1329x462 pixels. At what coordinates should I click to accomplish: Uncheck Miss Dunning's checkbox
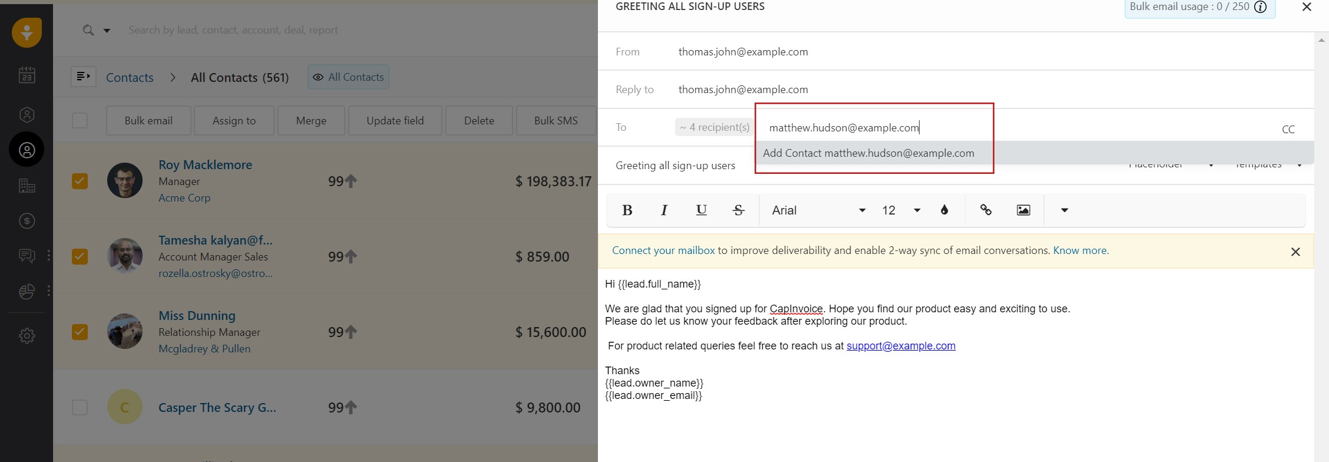80,332
